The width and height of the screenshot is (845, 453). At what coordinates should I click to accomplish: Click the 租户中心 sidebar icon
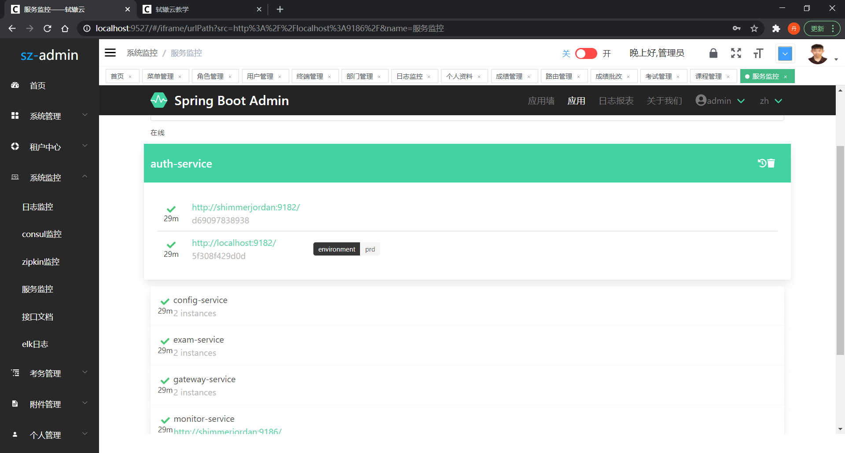coord(15,146)
